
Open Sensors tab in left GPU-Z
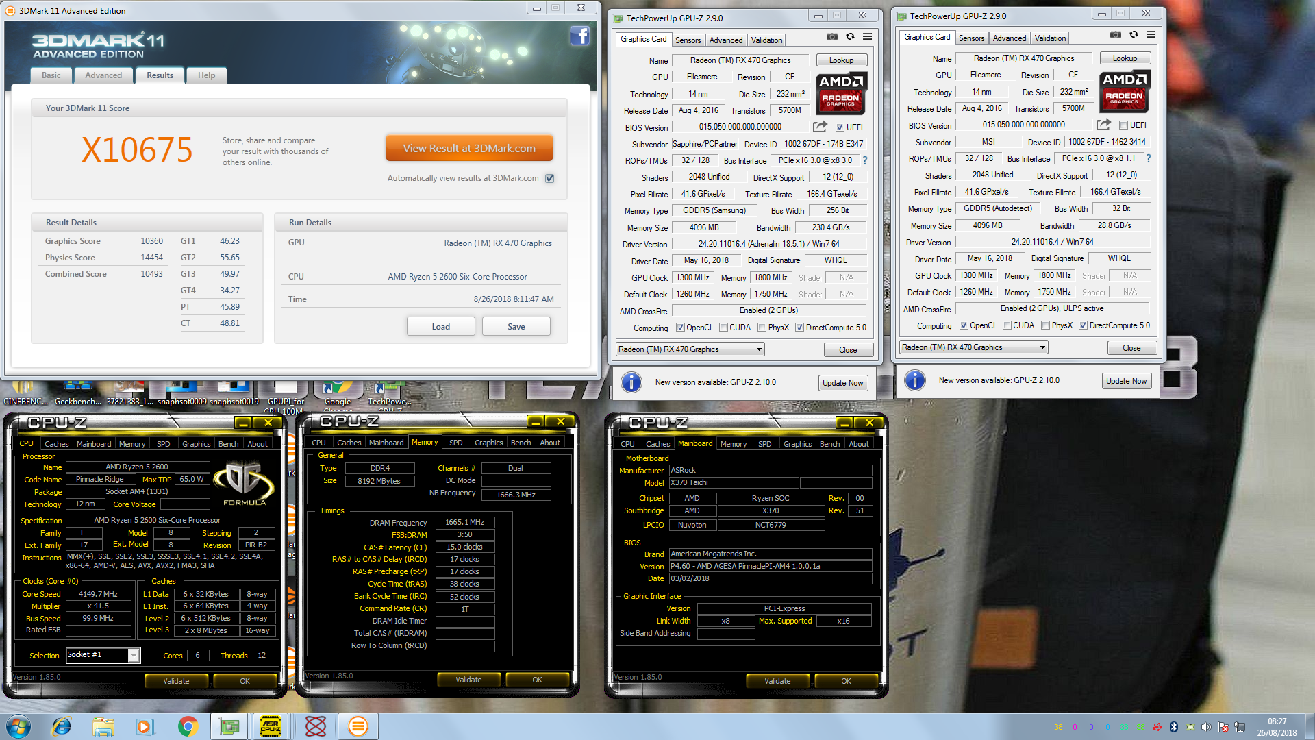[x=688, y=40]
